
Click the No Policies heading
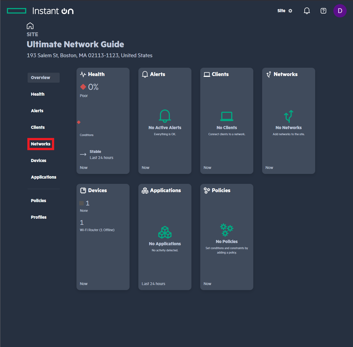pyautogui.click(x=227, y=242)
